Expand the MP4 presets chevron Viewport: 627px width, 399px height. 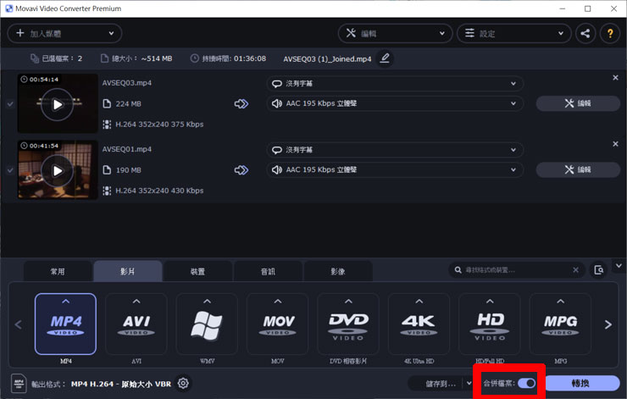[x=65, y=301]
